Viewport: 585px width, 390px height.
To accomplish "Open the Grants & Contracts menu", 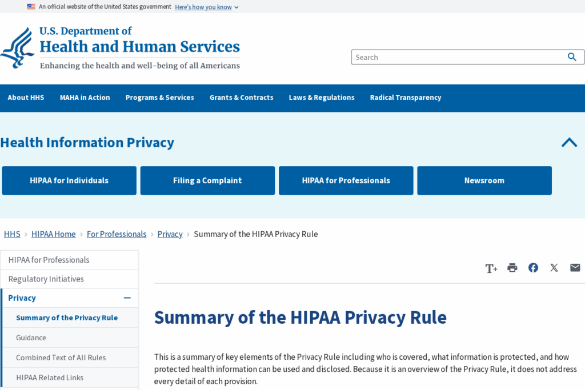I will (242, 98).
